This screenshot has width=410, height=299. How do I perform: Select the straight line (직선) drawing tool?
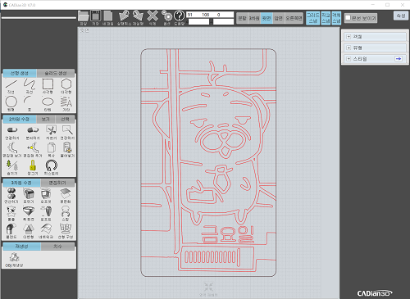point(11,86)
